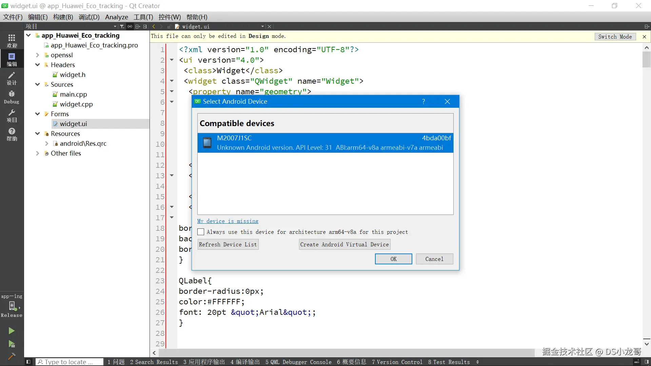This screenshot has height=366, width=651.
Task: Open the Debug mode icon
Action: click(12, 97)
